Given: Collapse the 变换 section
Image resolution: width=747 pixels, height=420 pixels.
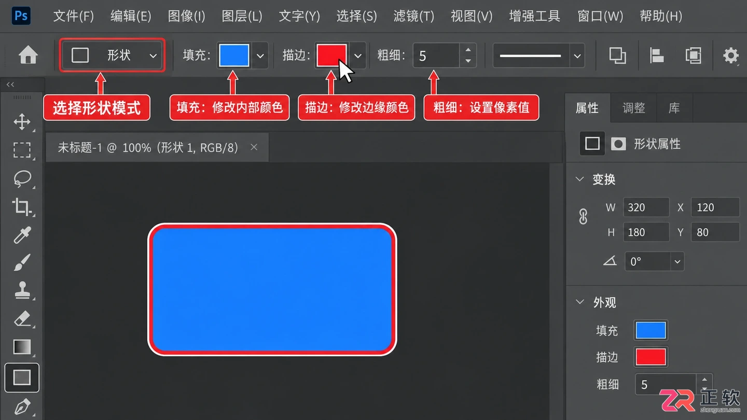Looking at the screenshot, I should click(x=580, y=179).
